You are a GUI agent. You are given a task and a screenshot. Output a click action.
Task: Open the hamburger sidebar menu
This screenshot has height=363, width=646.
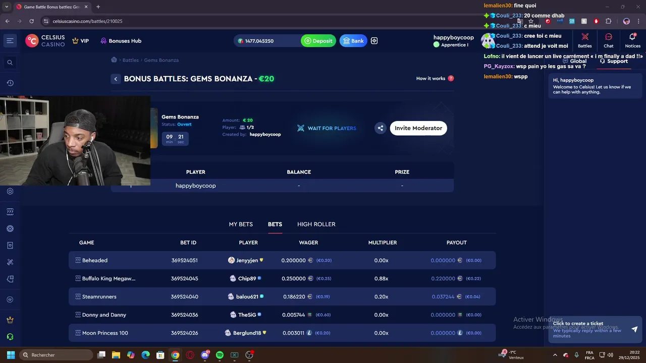[x=10, y=41]
